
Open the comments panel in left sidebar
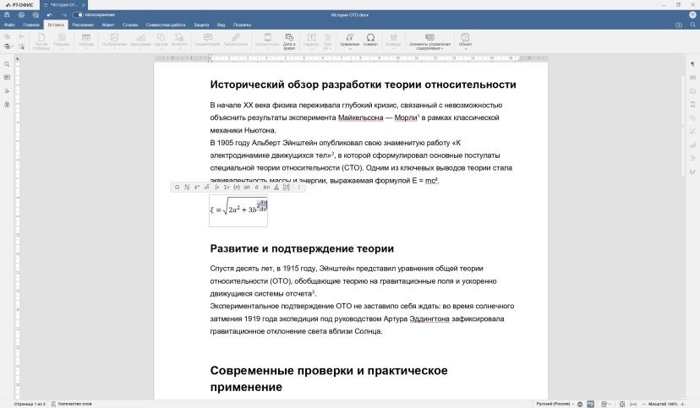point(7,78)
